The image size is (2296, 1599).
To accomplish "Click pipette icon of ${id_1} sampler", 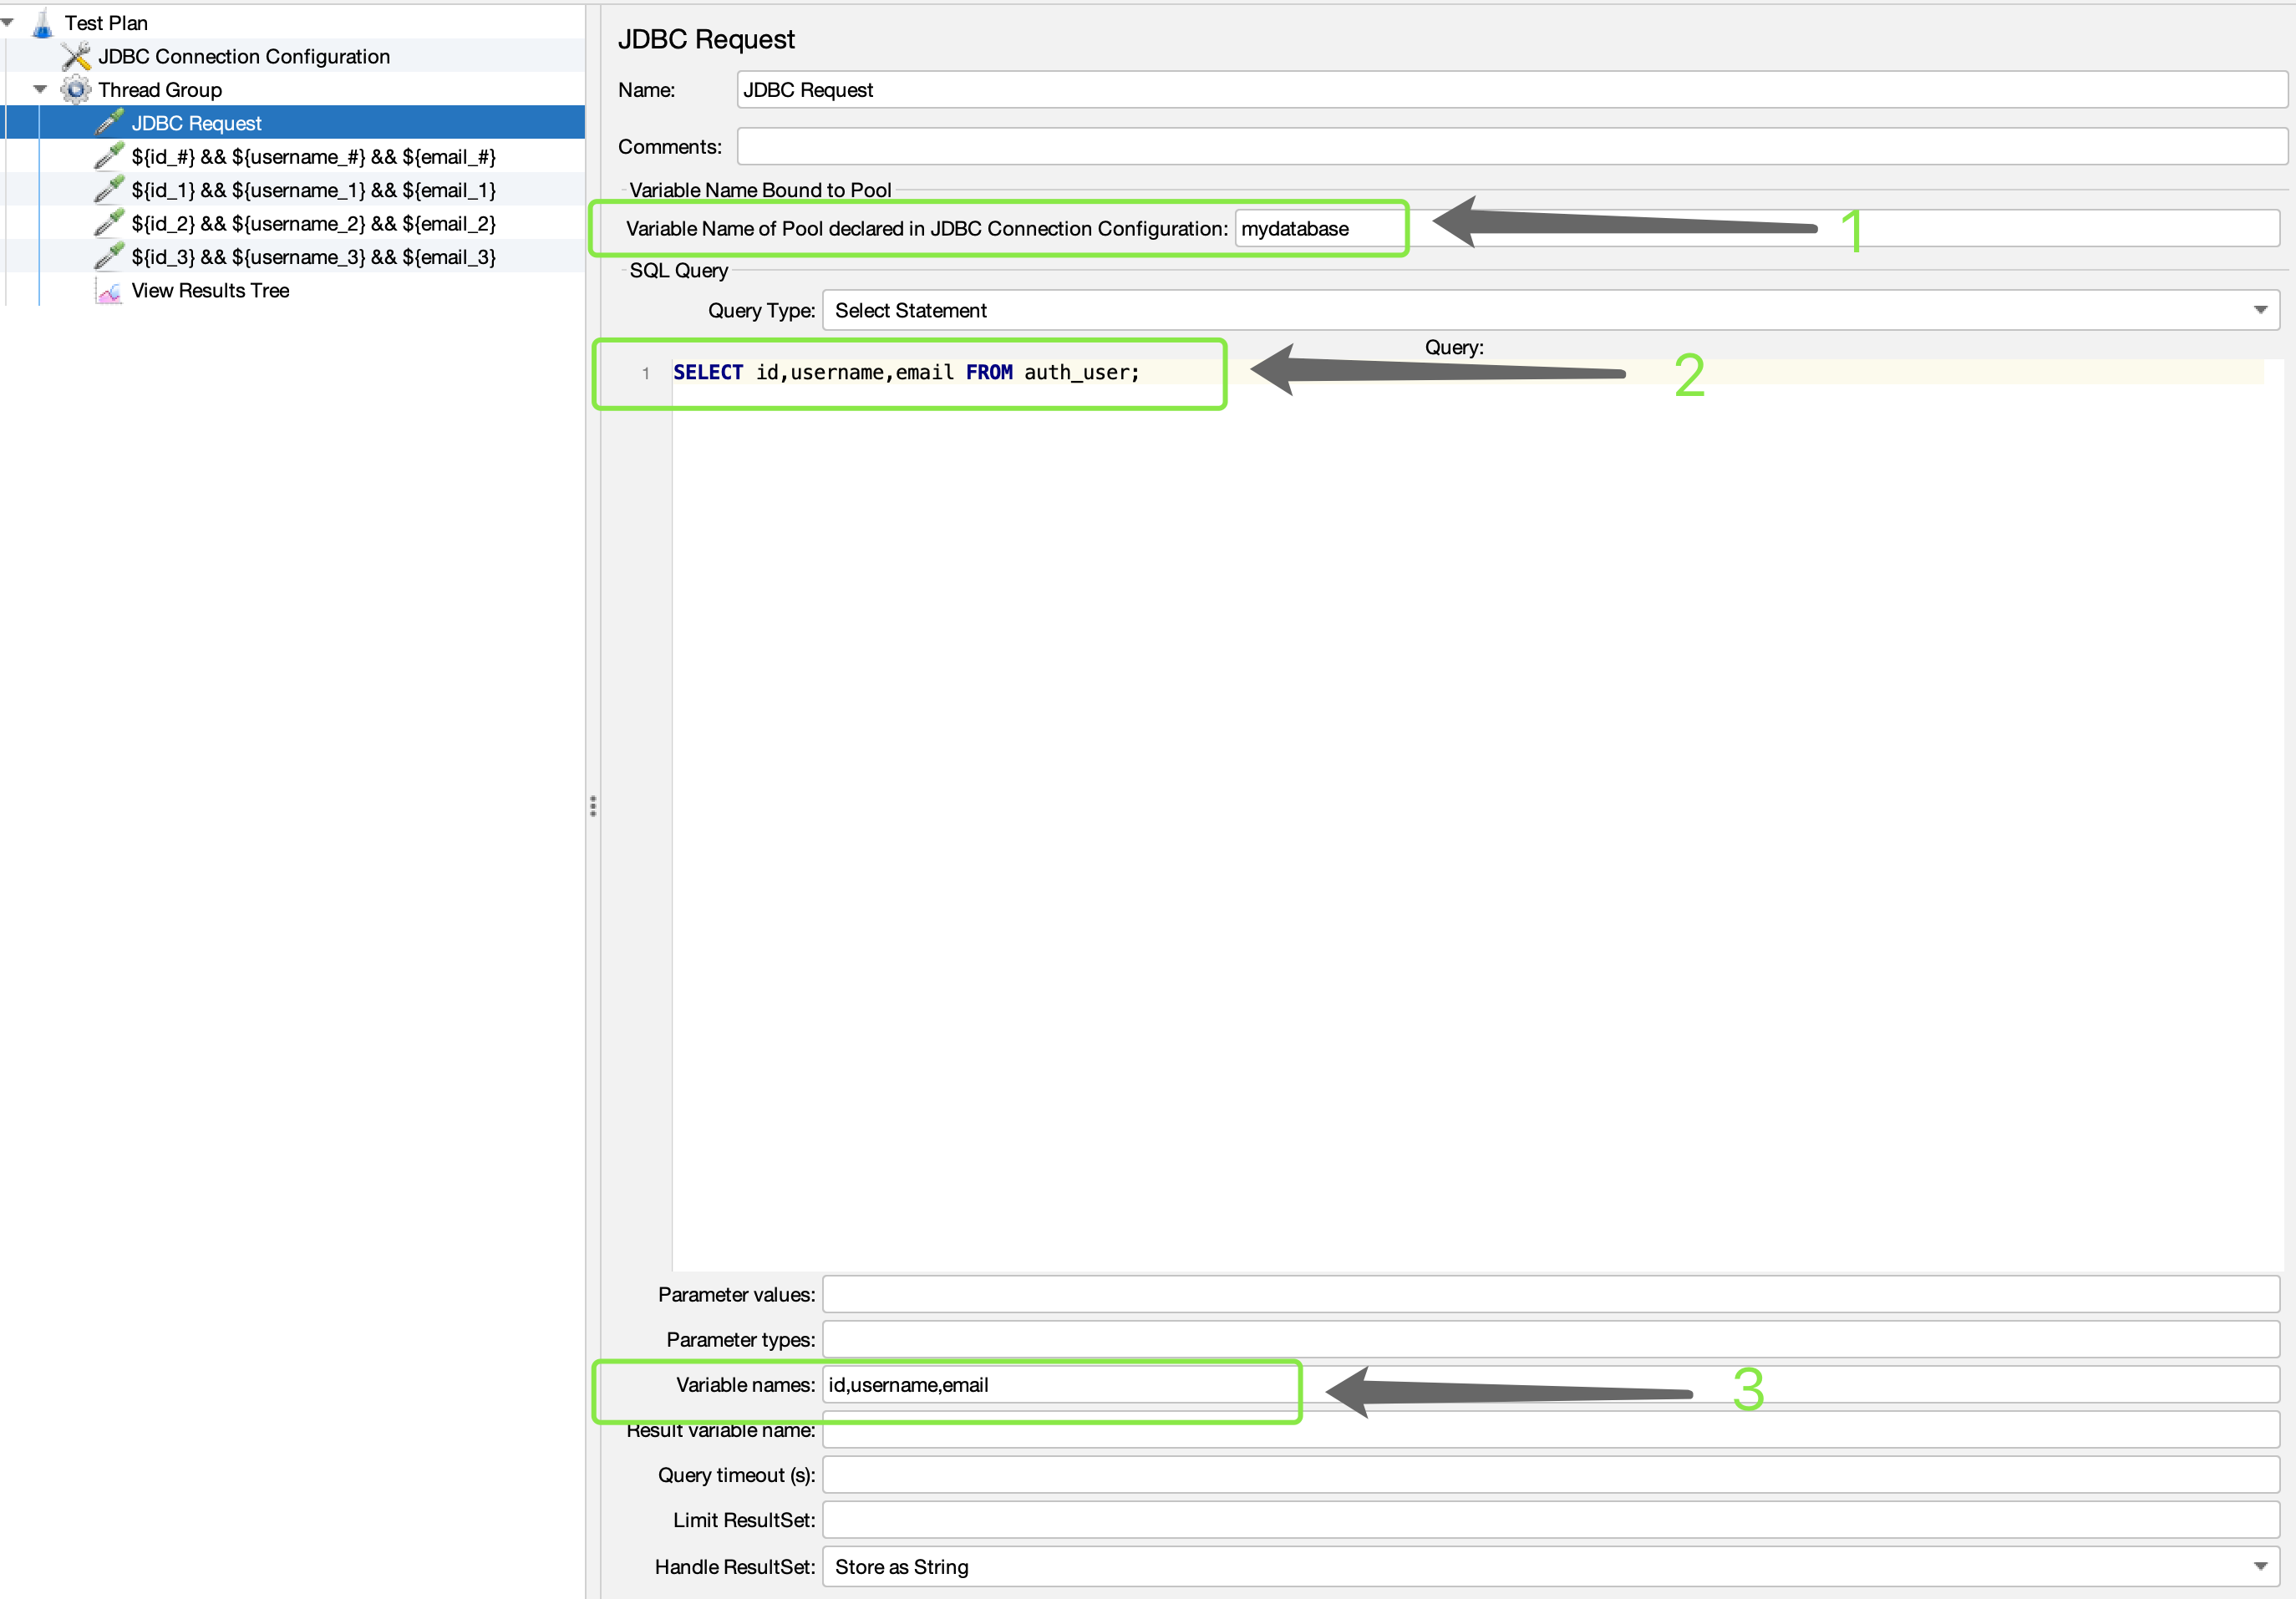I will click(x=109, y=190).
